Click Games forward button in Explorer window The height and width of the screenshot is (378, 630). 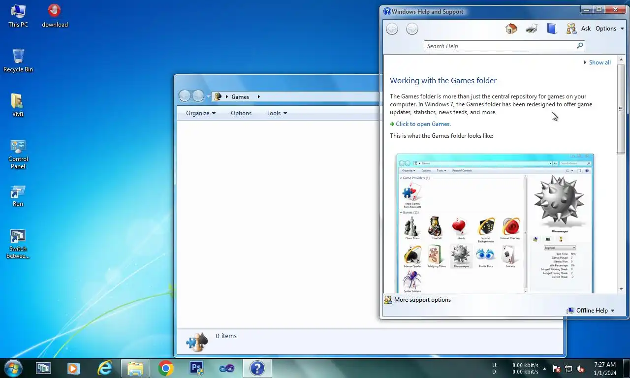click(x=198, y=96)
